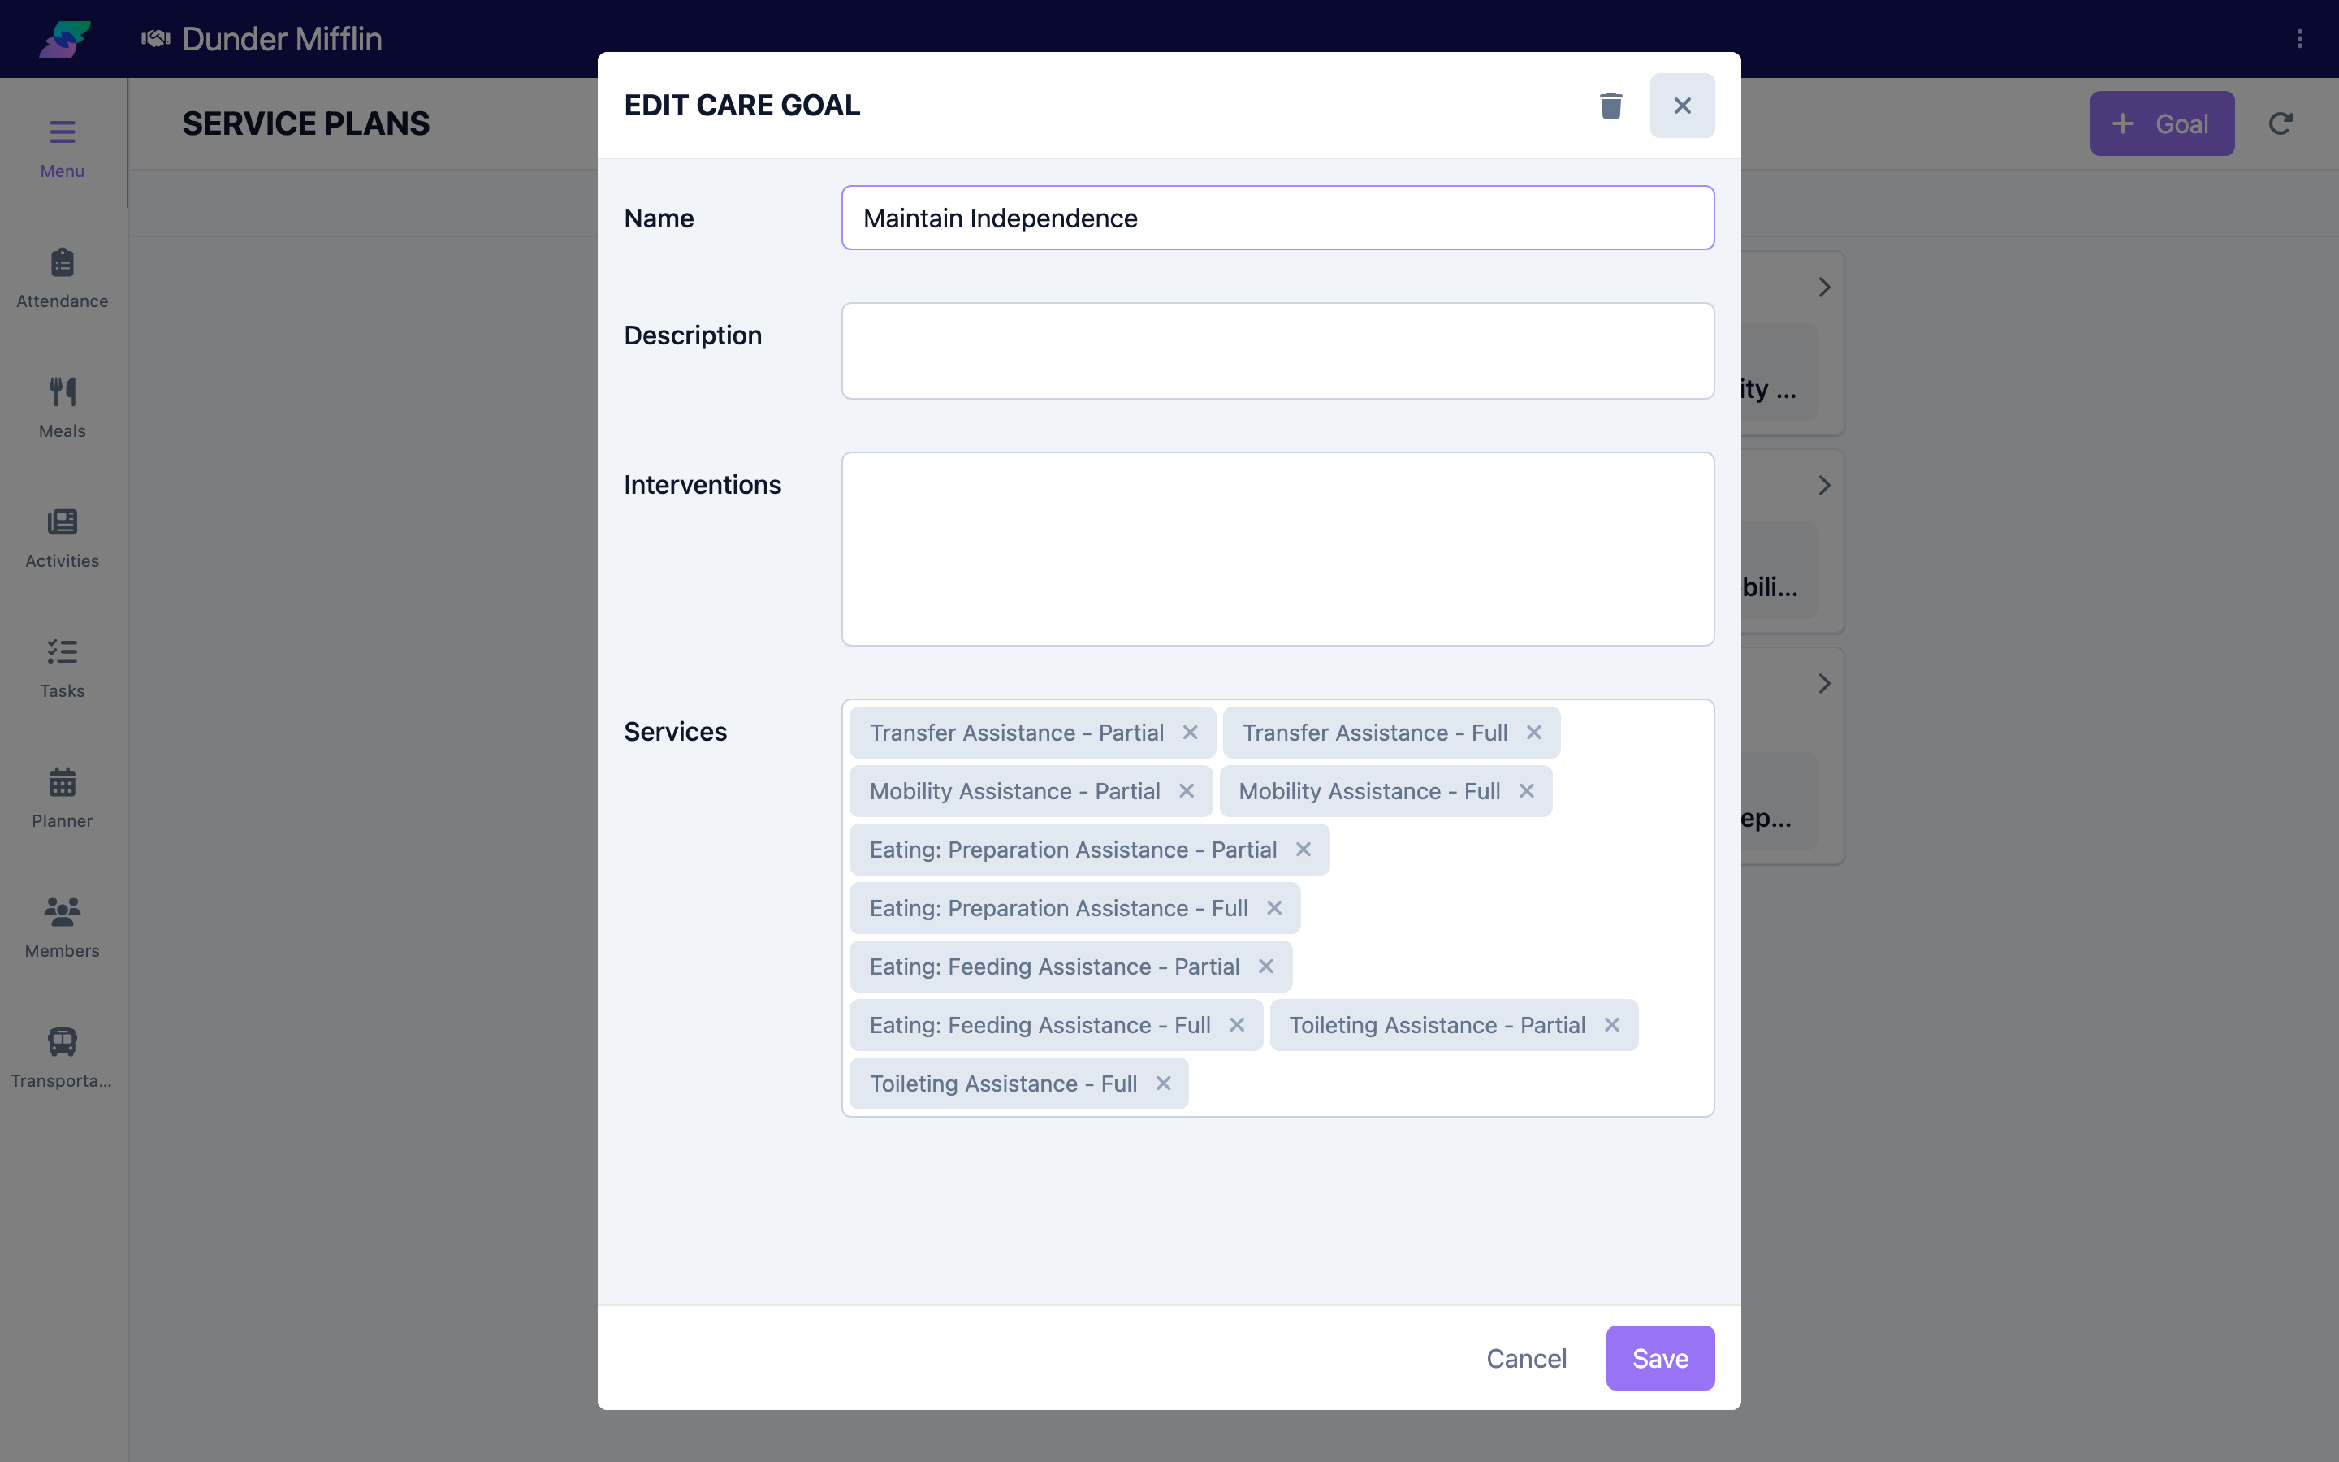Remove Transfer Assistance - Partial service tag
Viewport: 2339px width, 1462px height.
pyautogui.click(x=1190, y=733)
